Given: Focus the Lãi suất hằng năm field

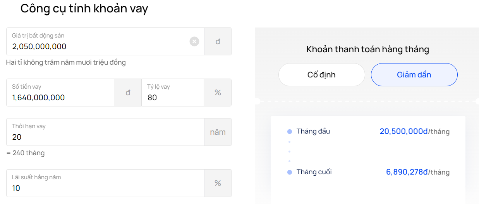Looking at the screenshot, I should pyautogui.click(x=105, y=183).
